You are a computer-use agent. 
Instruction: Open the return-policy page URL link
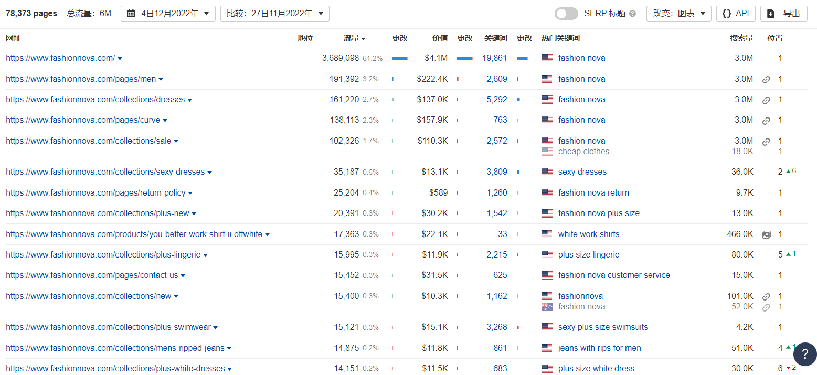pos(96,192)
